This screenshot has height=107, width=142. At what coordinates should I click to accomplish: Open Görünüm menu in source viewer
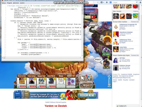[x=16, y=3]
